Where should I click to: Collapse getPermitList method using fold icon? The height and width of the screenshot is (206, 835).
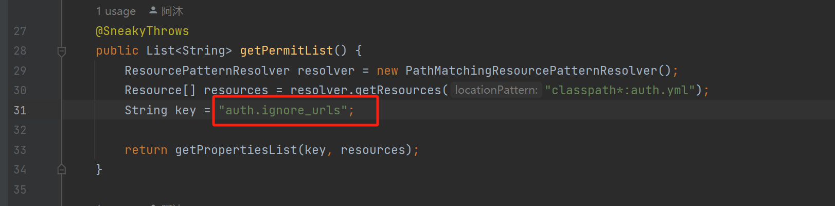pyautogui.click(x=62, y=51)
